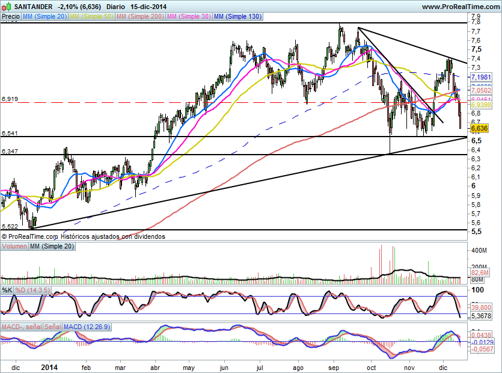Click the 7,1981 moving average value tag
Screen dimensions: 502x373
[480, 77]
